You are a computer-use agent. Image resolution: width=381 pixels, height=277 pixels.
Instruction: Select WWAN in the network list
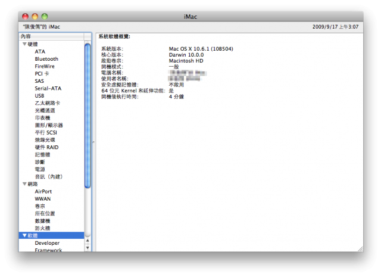coord(43,199)
